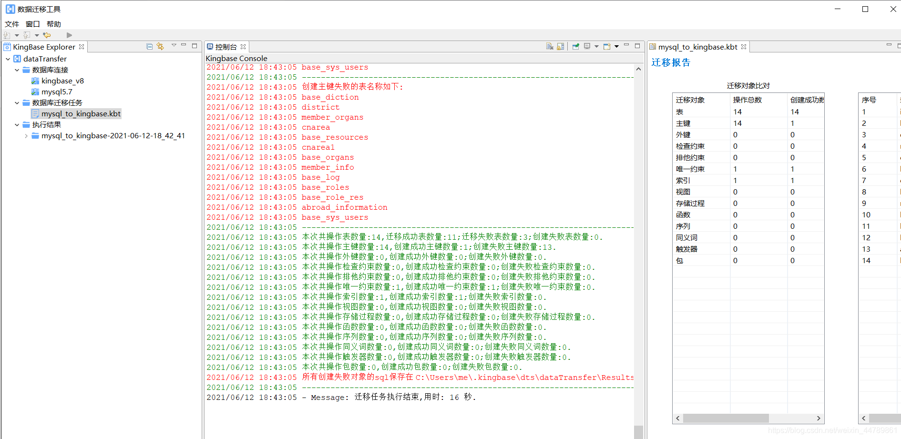
Task: Click the Open Console icon
Action: pyautogui.click(x=607, y=46)
